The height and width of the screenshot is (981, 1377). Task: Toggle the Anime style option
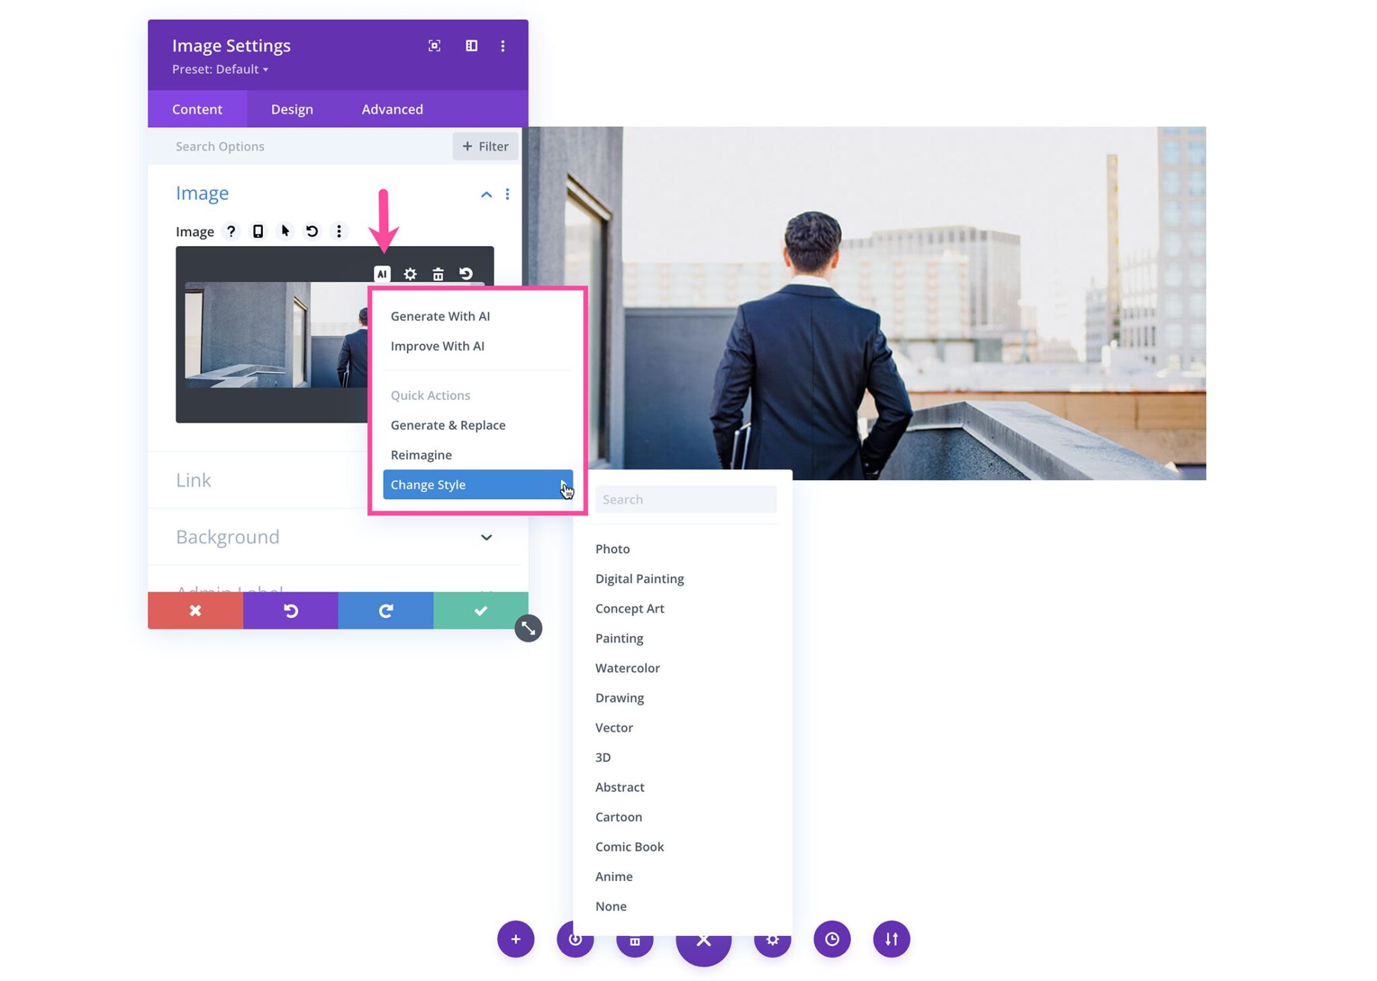pos(613,875)
